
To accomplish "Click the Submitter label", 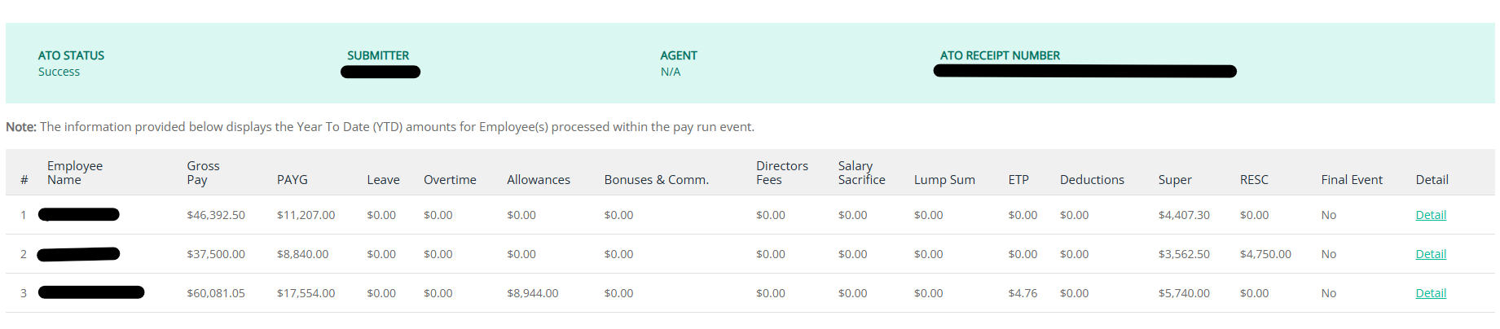I will click(x=378, y=55).
